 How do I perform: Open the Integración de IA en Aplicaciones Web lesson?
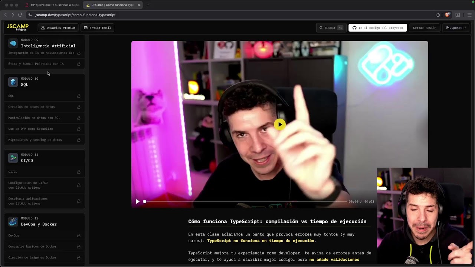[x=45, y=53]
